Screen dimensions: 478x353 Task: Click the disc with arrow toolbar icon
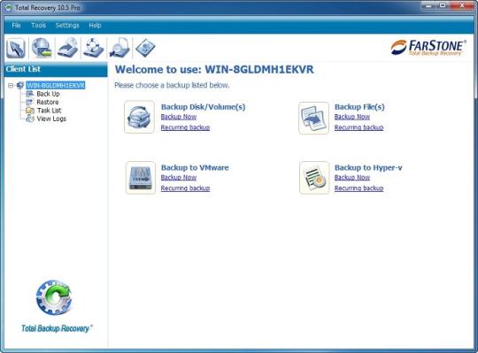coord(67,48)
